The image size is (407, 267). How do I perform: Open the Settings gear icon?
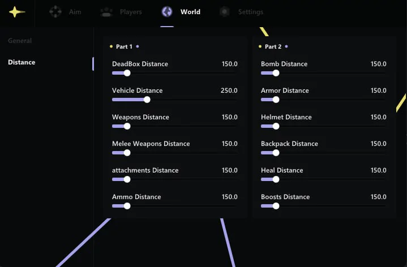[x=225, y=12]
